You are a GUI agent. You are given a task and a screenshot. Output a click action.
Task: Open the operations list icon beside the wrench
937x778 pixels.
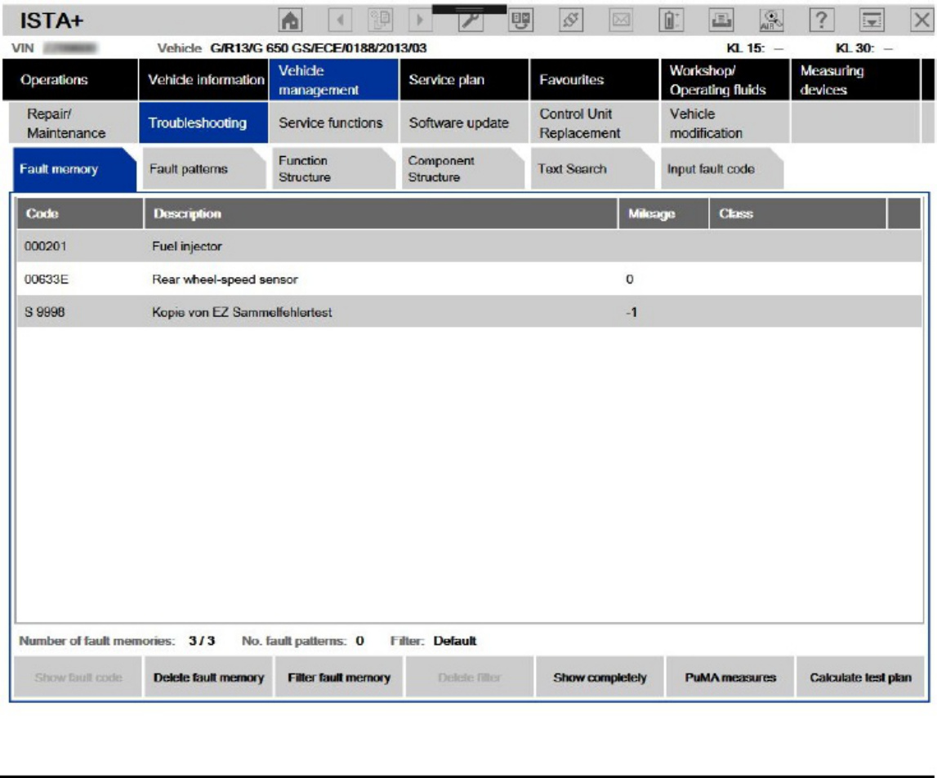(520, 20)
